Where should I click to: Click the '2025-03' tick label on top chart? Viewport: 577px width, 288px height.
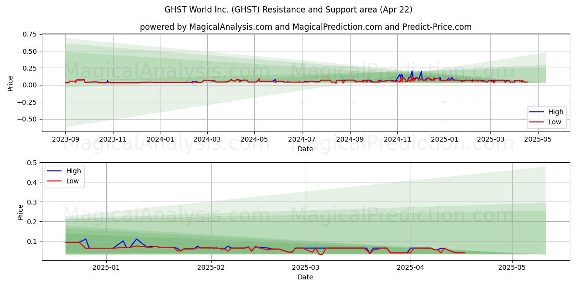(490, 139)
